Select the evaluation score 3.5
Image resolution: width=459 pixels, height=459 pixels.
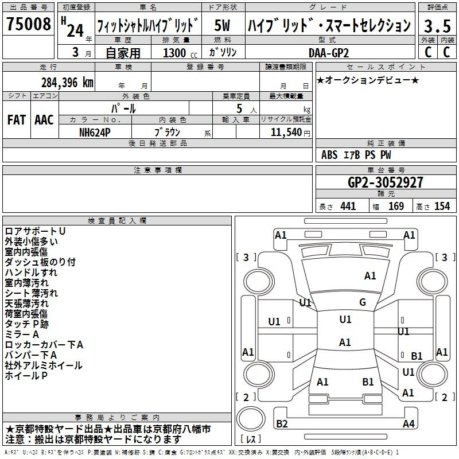[x=437, y=26]
